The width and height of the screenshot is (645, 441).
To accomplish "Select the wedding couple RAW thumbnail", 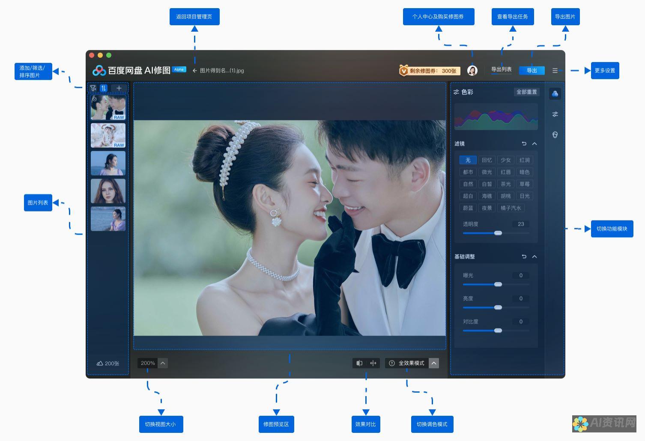I will tap(108, 107).
